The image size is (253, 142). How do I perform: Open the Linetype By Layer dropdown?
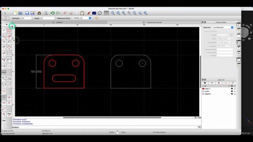pos(225,46)
